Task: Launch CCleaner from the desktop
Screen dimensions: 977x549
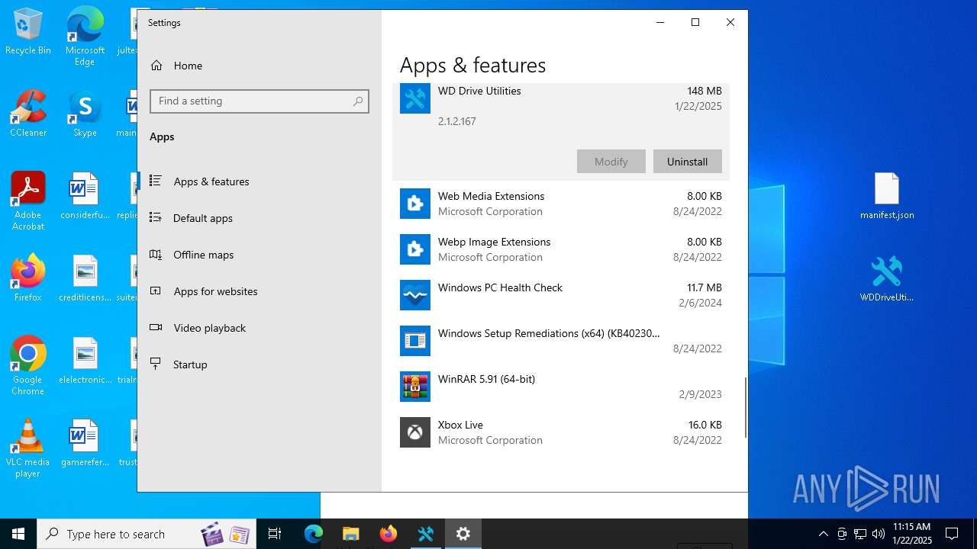Action: (x=27, y=114)
